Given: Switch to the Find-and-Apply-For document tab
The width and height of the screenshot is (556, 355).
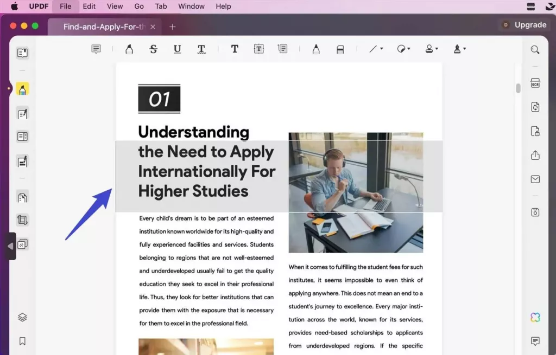Looking at the screenshot, I should point(104,27).
